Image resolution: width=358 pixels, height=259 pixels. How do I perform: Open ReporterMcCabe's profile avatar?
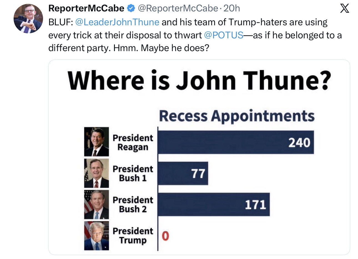[28, 19]
